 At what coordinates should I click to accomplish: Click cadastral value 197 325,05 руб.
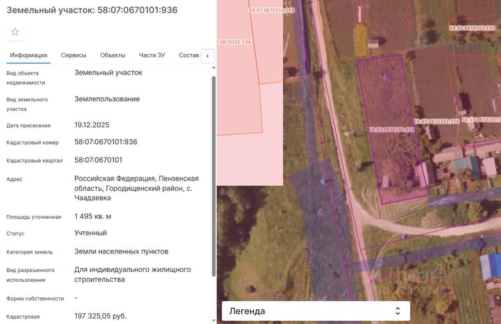click(x=100, y=316)
